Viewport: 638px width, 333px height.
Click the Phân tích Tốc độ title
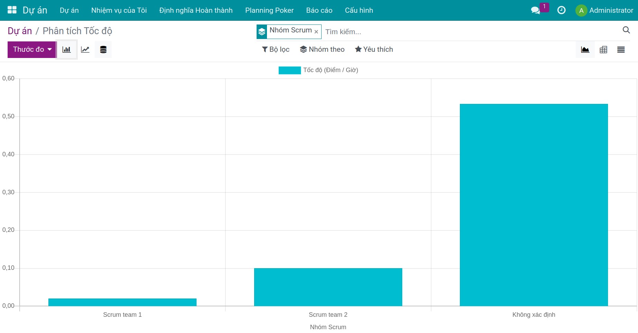coord(77,31)
